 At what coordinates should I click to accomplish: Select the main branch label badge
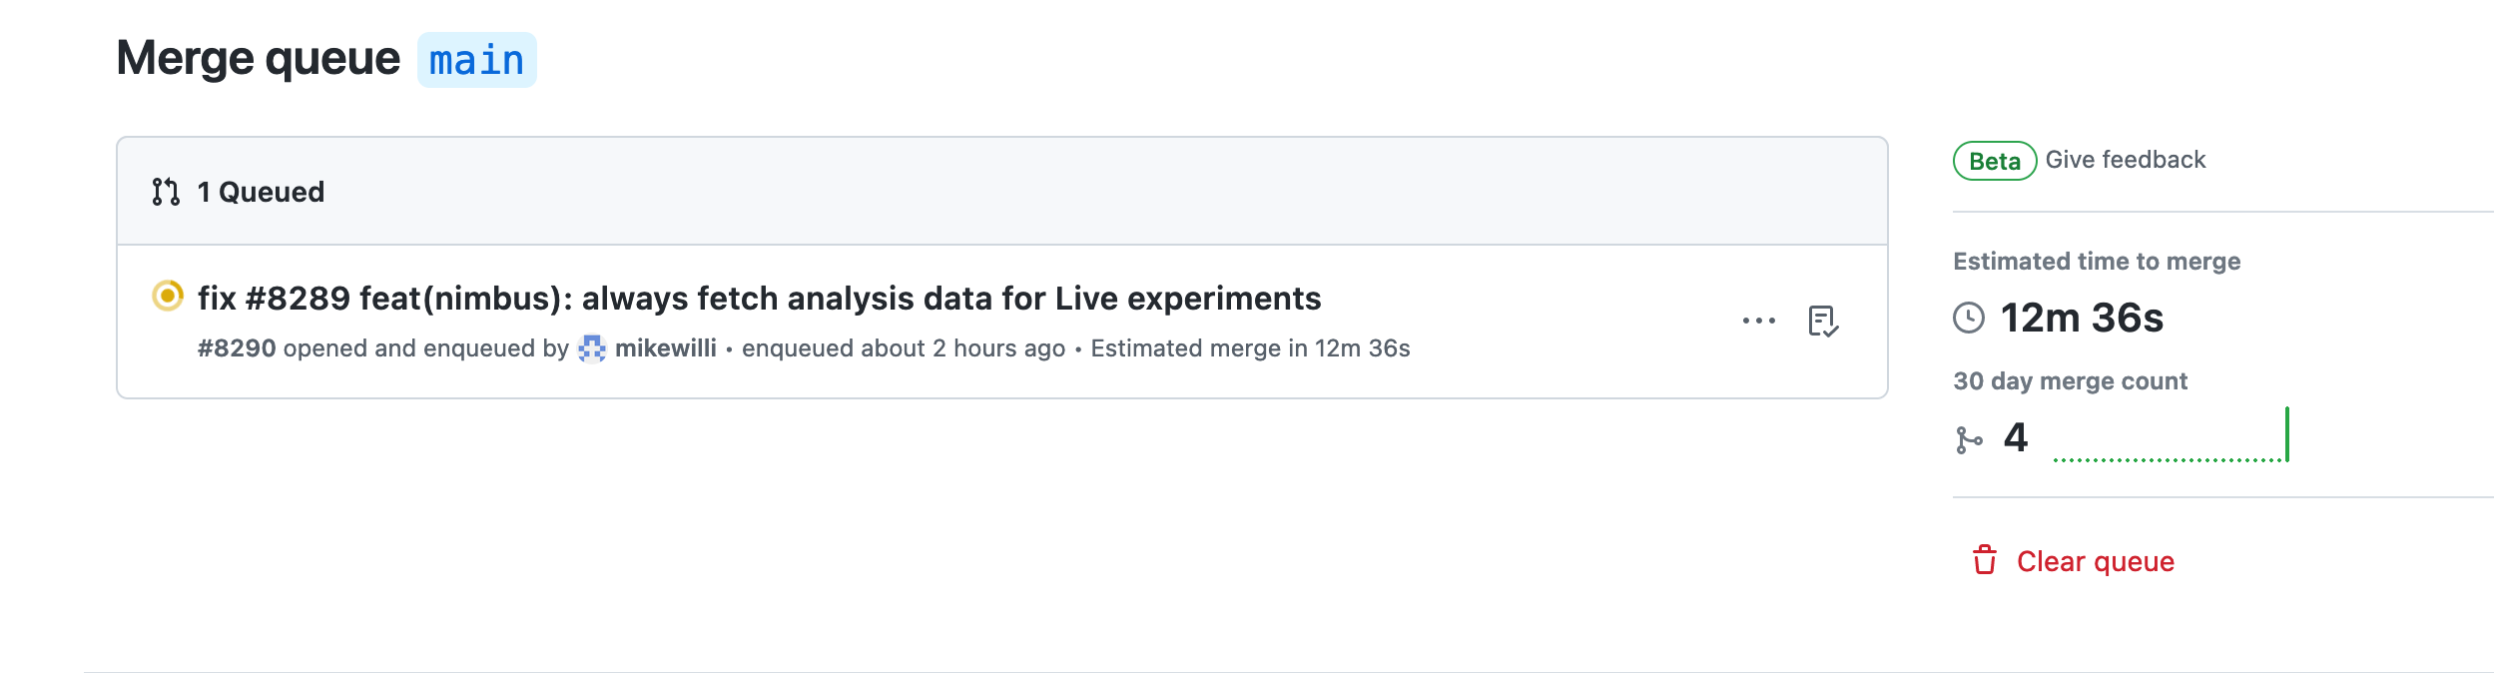click(x=476, y=61)
